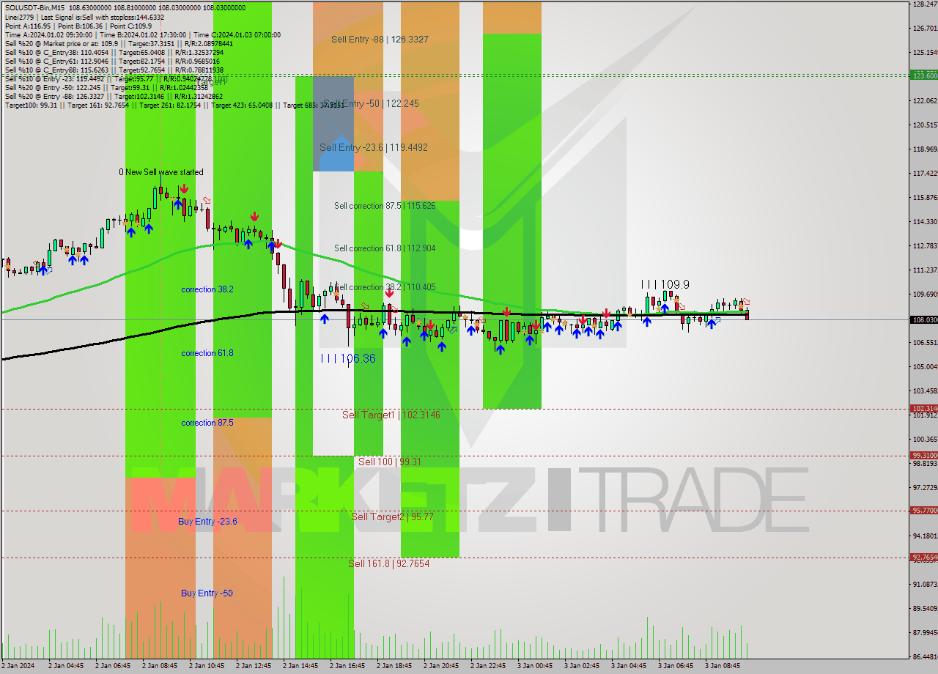Click the green 123.600 price tag
The width and height of the screenshot is (938, 674).
pyautogui.click(x=924, y=75)
